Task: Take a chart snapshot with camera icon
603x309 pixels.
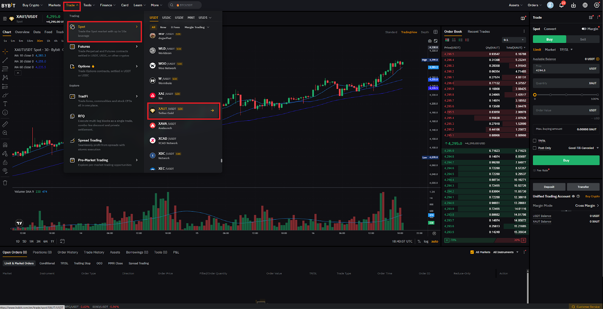Action: [x=430, y=41]
